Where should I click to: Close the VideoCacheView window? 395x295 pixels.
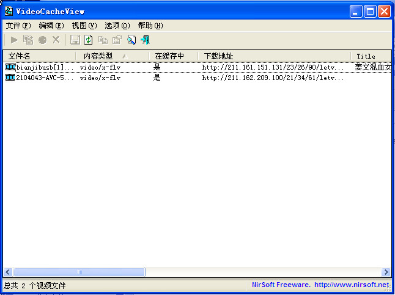(385, 12)
